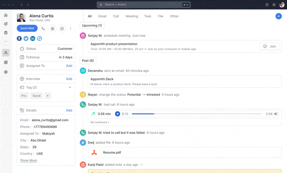
Task: Click the message bubble icon in contact header
Action: (62, 28)
